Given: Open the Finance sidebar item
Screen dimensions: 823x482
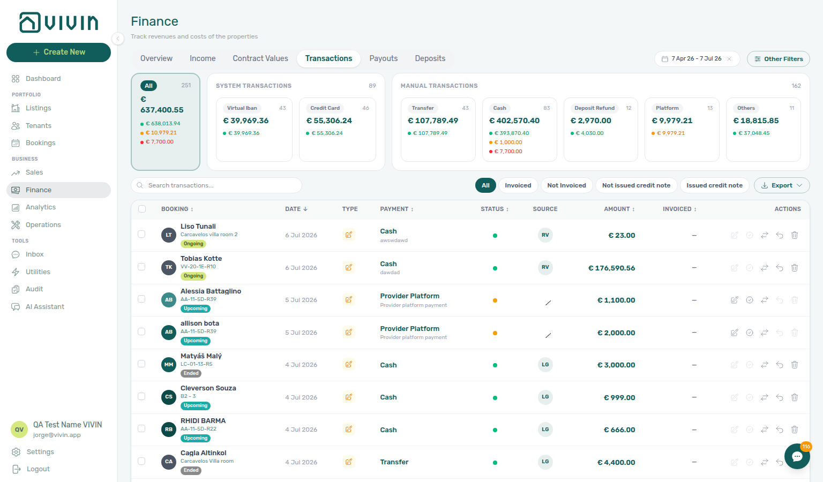Looking at the screenshot, I should (x=58, y=190).
